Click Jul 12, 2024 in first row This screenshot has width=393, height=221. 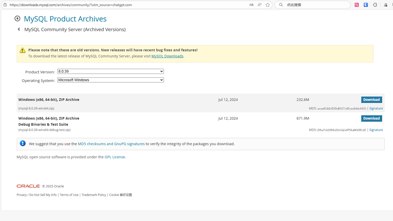click(228, 100)
